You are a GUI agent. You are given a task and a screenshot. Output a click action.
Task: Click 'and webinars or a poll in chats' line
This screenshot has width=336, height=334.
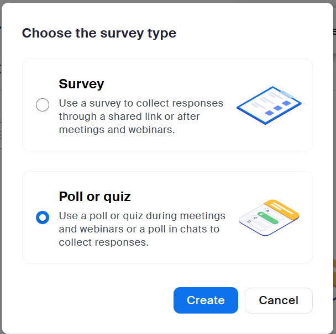(x=139, y=229)
